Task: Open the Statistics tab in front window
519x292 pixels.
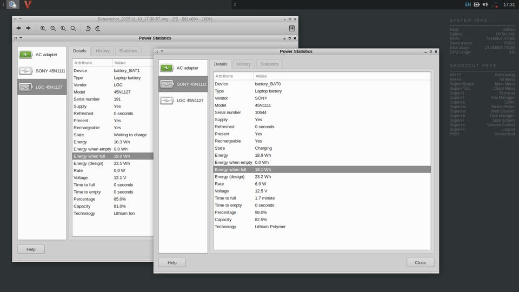Action: [269, 64]
